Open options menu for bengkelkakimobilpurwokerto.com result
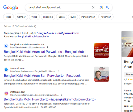Viewport: 133px width, 112px height. (48, 47)
